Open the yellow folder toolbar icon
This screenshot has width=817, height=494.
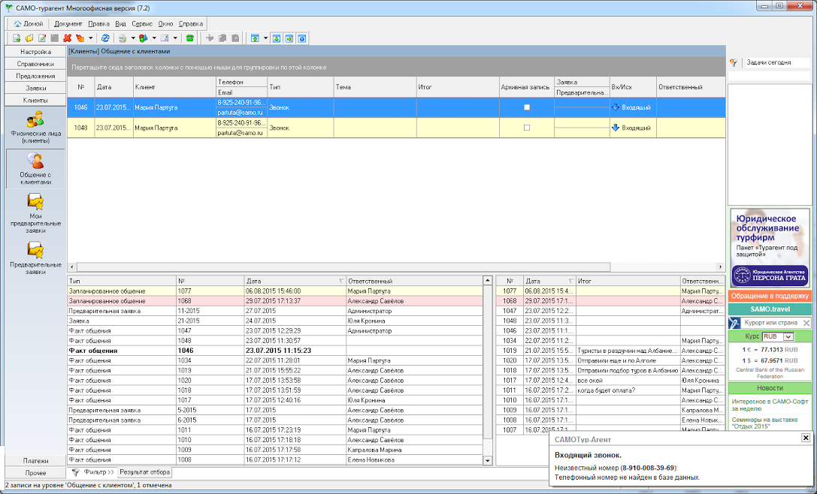tap(29, 38)
